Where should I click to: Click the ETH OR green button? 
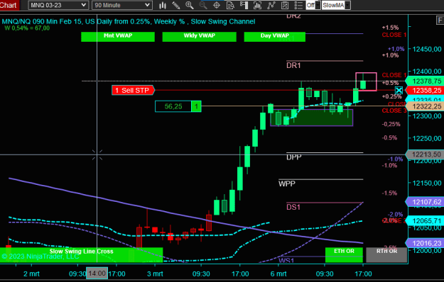[x=344, y=255]
